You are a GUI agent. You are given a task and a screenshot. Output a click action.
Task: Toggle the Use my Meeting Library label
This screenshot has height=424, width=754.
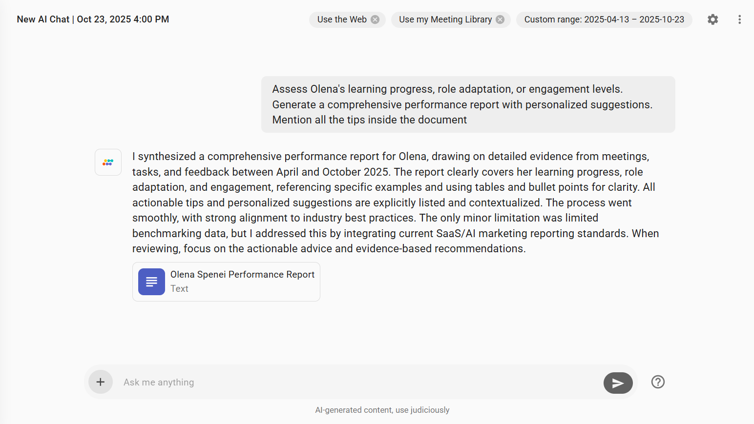445,20
